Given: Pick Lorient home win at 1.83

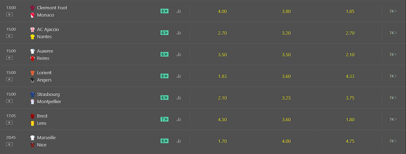Looking at the screenshot, I should click(222, 76).
